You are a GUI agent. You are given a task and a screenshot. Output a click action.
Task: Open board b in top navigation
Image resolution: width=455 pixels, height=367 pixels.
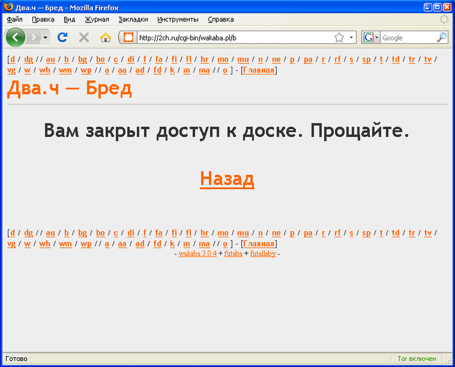(x=67, y=59)
